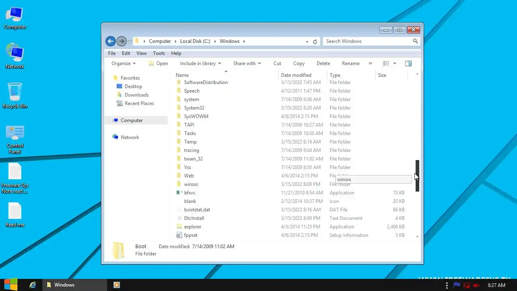Image resolution: width=517 pixels, height=291 pixels.
Task: Click the search magnifier icon
Action: pyautogui.click(x=415, y=41)
